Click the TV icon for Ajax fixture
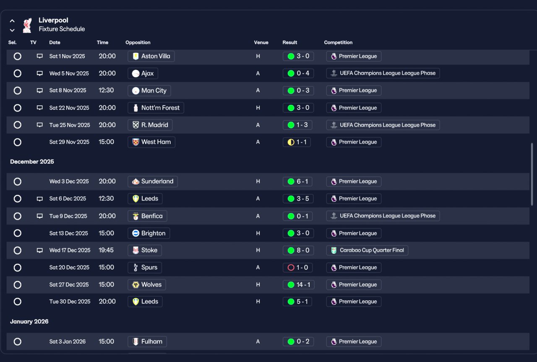This screenshot has width=537, height=362. (x=40, y=73)
